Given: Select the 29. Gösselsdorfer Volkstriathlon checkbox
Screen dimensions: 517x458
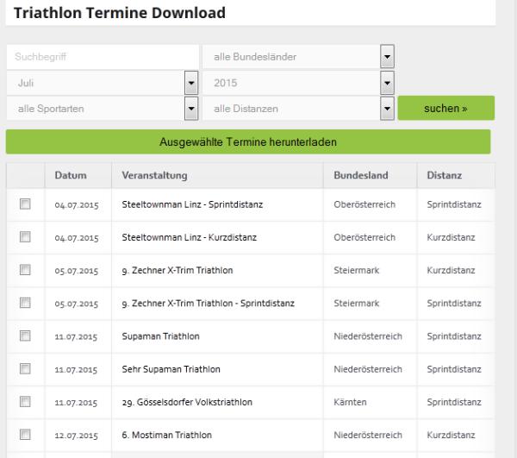Looking at the screenshot, I should pos(25,402).
